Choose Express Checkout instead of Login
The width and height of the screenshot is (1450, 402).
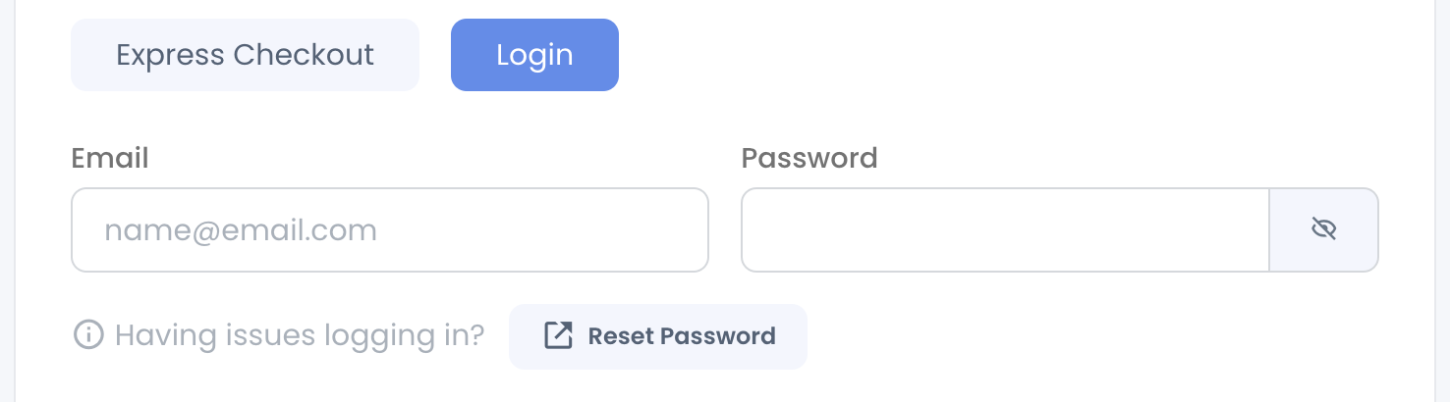pyautogui.click(x=245, y=55)
